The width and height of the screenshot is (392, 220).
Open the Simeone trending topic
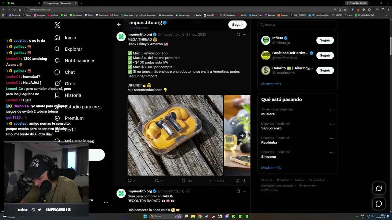tap(269, 157)
